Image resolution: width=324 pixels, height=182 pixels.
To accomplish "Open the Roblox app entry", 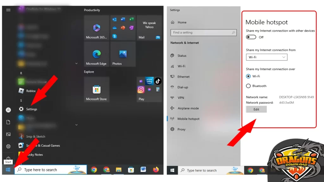I will [31, 91].
